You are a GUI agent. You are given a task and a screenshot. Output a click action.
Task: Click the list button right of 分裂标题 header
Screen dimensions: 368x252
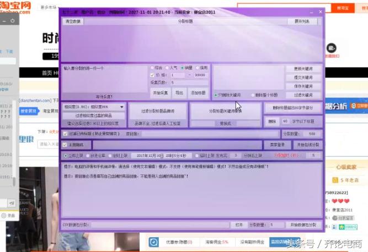(302, 21)
